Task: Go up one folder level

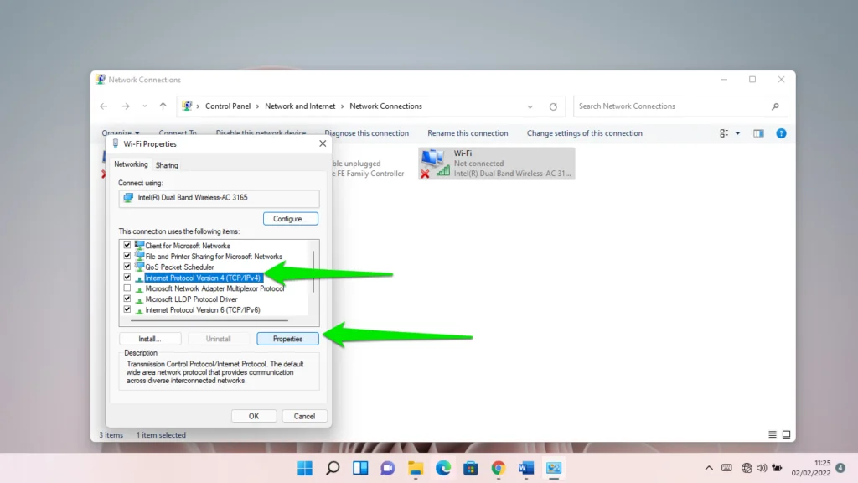Action: 163,106
